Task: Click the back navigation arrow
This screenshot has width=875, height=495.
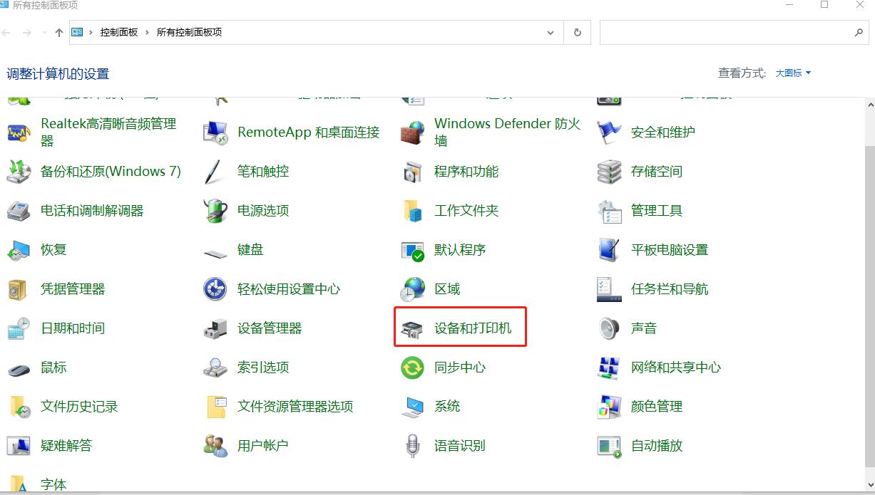Action: (x=7, y=32)
